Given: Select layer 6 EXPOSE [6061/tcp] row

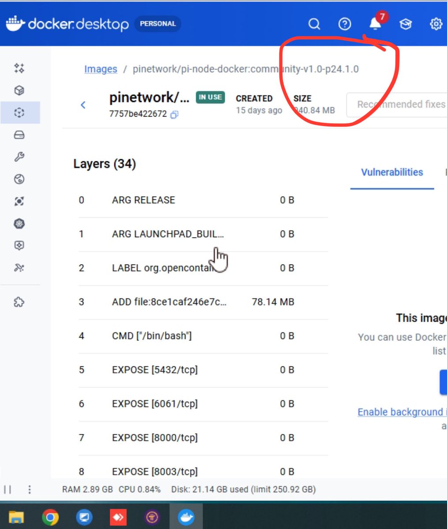Looking at the screenshot, I should coord(203,404).
